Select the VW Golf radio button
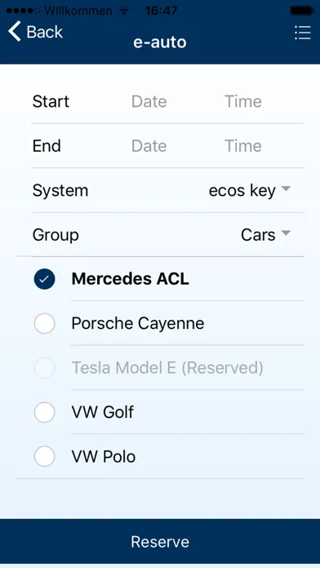The height and width of the screenshot is (568, 320). pyautogui.click(x=44, y=412)
